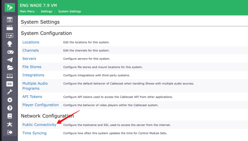This screenshot has height=141, width=248.
Task: Select the game controller icon
Action: coord(10,52)
